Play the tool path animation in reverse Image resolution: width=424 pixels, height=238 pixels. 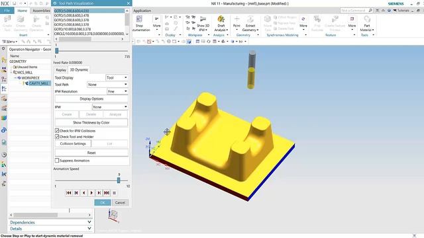[84, 193]
